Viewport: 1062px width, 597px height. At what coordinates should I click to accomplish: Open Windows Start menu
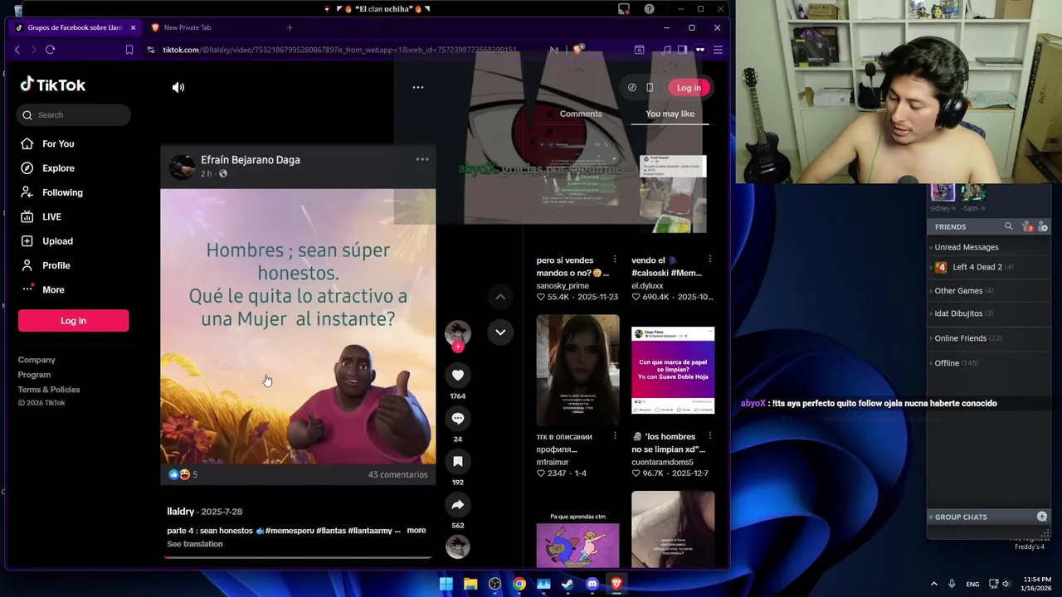(x=446, y=584)
